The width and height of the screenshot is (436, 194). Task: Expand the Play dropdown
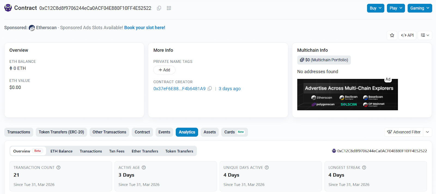click(396, 8)
